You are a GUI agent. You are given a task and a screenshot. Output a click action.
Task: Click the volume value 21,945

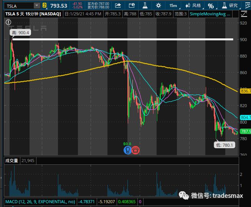click(x=28, y=161)
